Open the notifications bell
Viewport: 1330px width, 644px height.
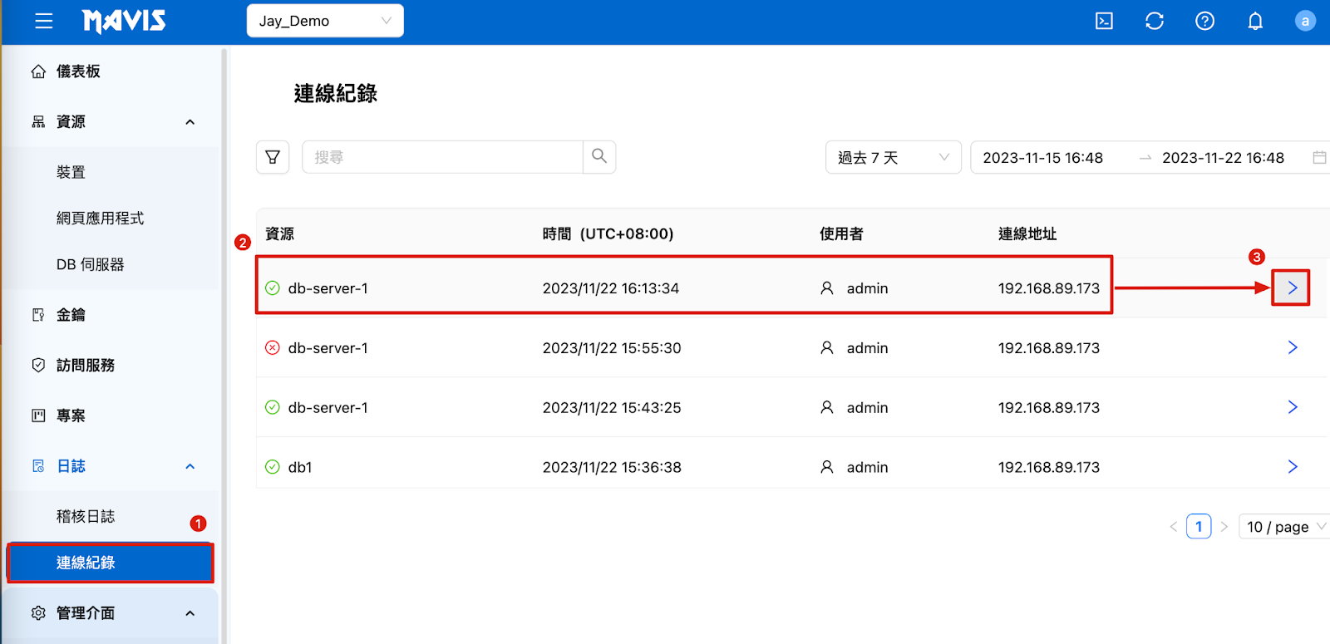tap(1255, 21)
